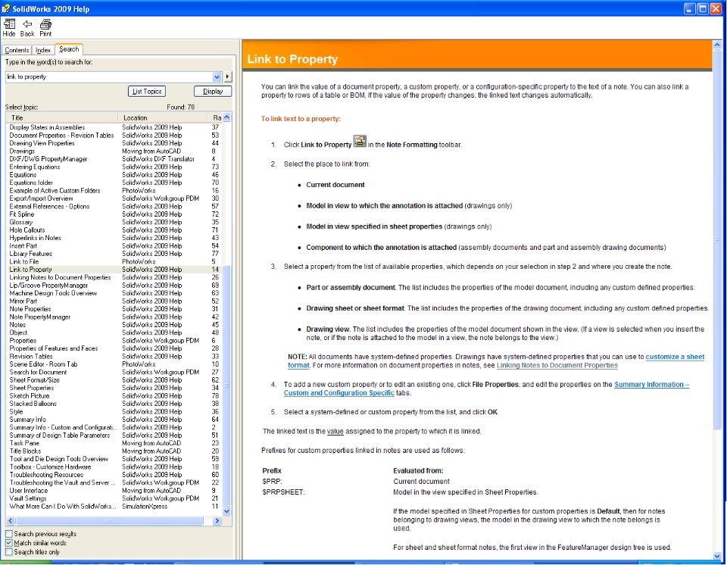Open Linking Notes to Document Properties link
The height and width of the screenshot is (565, 727).
pyautogui.click(x=557, y=366)
